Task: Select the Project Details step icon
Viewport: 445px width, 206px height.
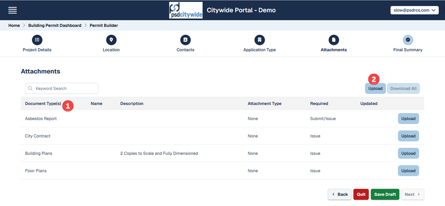Action: [x=37, y=40]
